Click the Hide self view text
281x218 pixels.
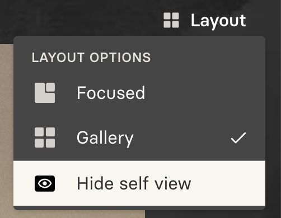click(x=134, y=183)
